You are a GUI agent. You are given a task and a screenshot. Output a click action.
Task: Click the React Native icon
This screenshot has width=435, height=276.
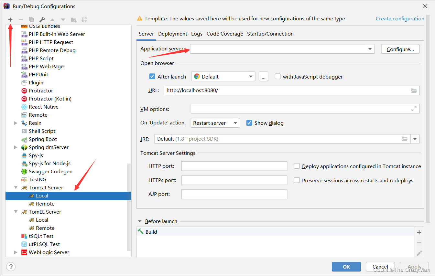pyautogui.click(x=24, y=107)
